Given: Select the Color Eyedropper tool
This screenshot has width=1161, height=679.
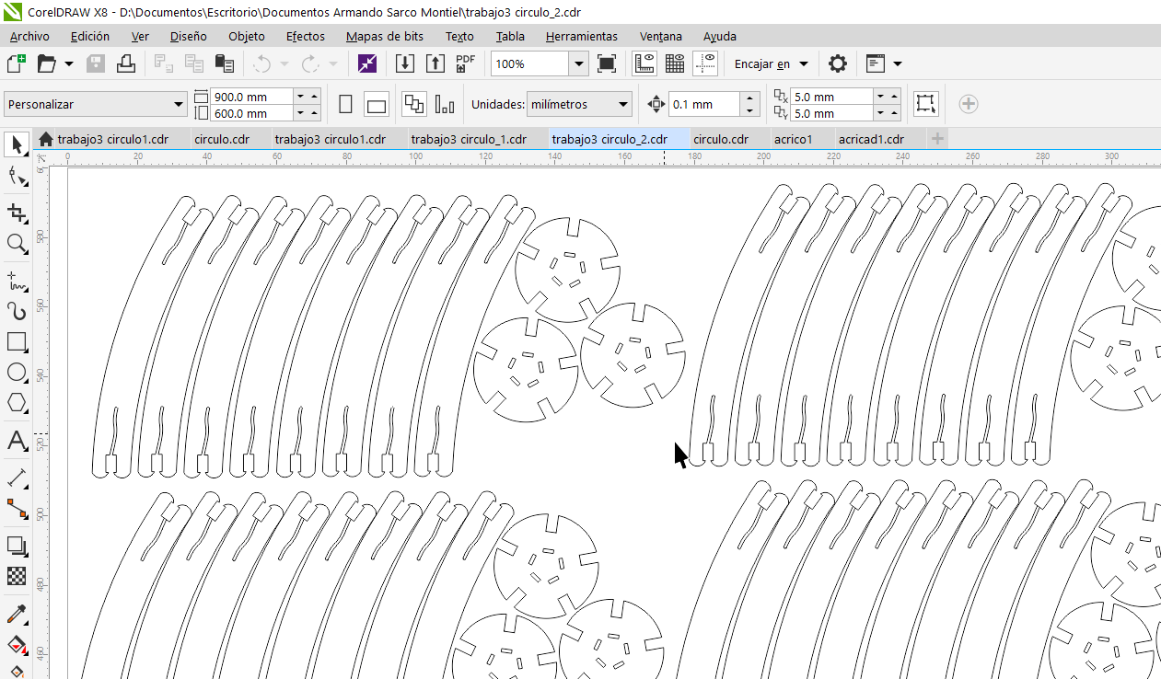Looking at the screenshot, I should (x=17, y=614).
